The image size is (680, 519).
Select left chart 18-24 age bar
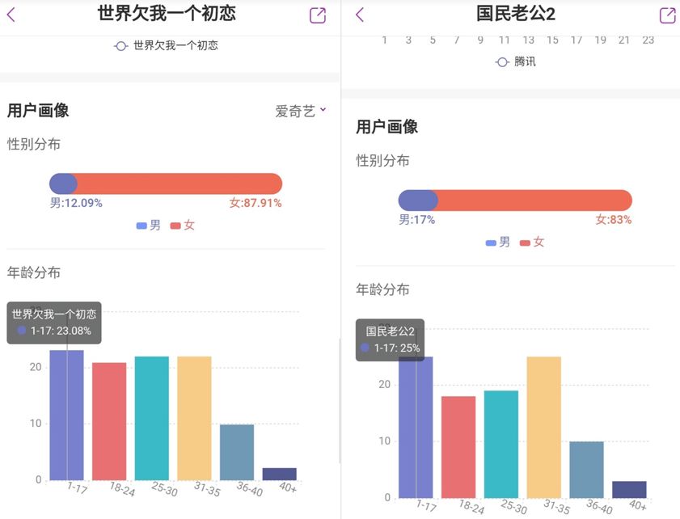tap(109, 421)
